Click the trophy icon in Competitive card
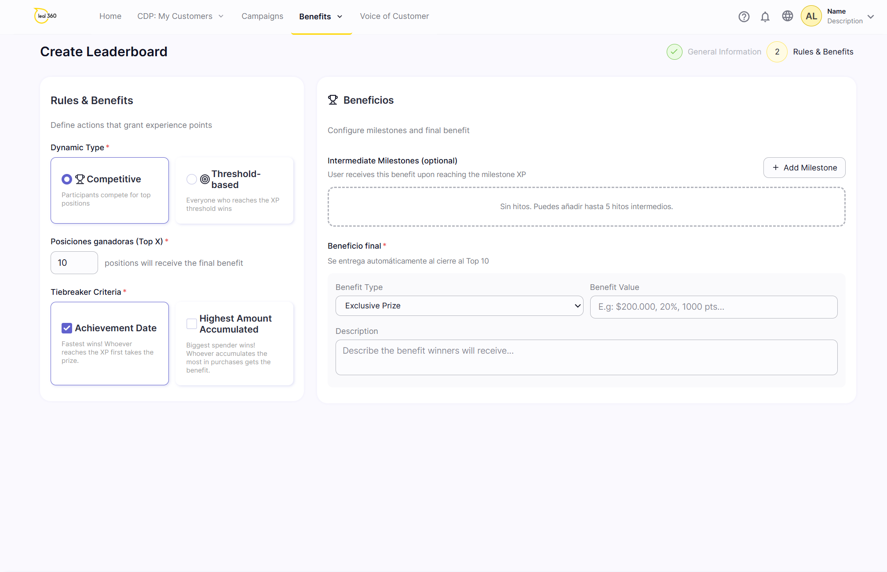Image resolution: width=887 pixels, height=572 pixels. point(80,179)
